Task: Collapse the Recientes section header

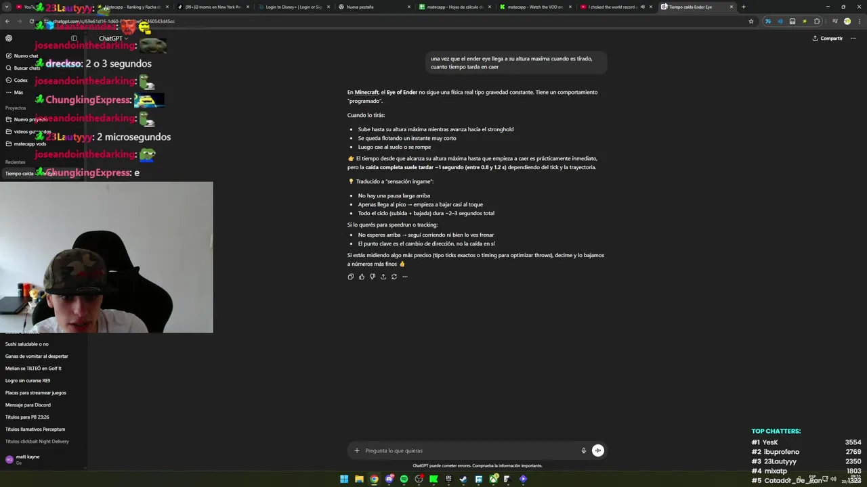Action: coord(15,162)
